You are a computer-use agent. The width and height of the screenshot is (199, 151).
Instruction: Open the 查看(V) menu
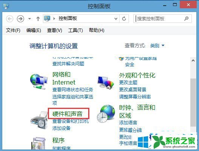[54, 30]
